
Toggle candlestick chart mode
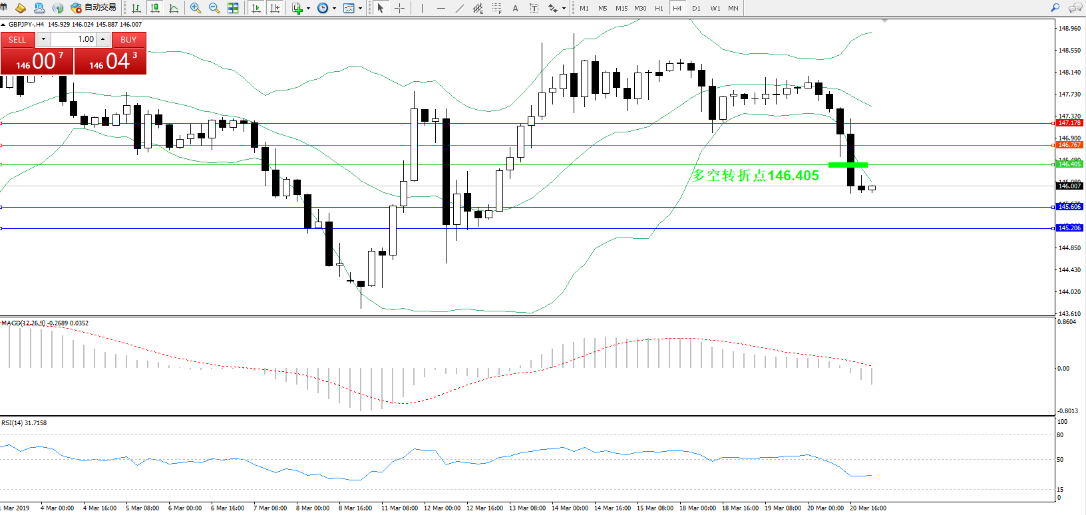pyautogui.click(x=155, y=8)
